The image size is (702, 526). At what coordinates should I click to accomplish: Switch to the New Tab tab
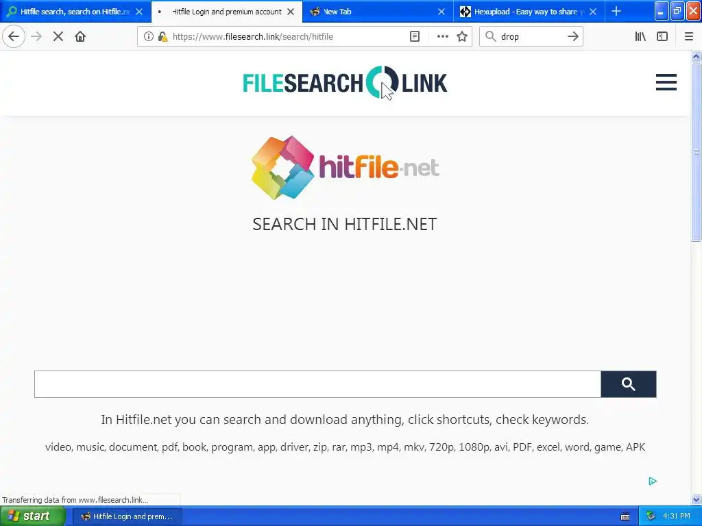(378, 12)
